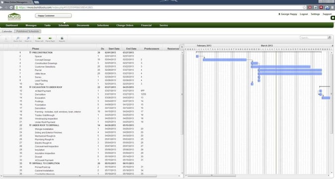Click the Pane Left green arrow
This screenshot has width=335, height=179.
(x=39, y=38)
